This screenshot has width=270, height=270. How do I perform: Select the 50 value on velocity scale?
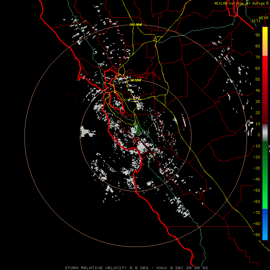point(258,79)
